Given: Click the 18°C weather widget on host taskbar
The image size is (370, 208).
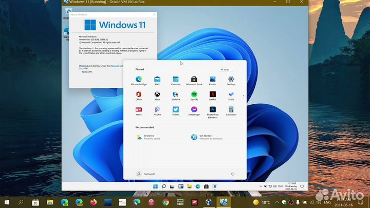Looking at the screenshot, I should click(x=262, y=202).
